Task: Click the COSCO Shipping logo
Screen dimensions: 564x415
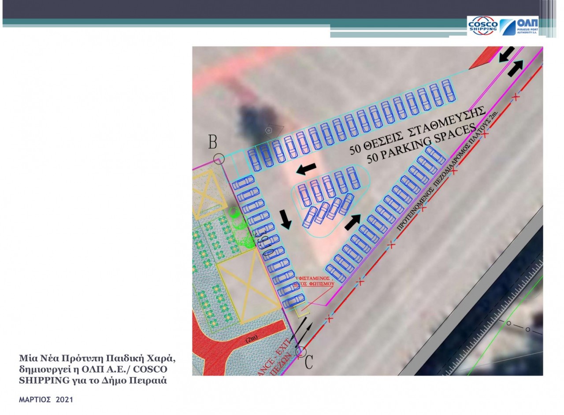Action: pyautogui.click(x=483, y=26)
